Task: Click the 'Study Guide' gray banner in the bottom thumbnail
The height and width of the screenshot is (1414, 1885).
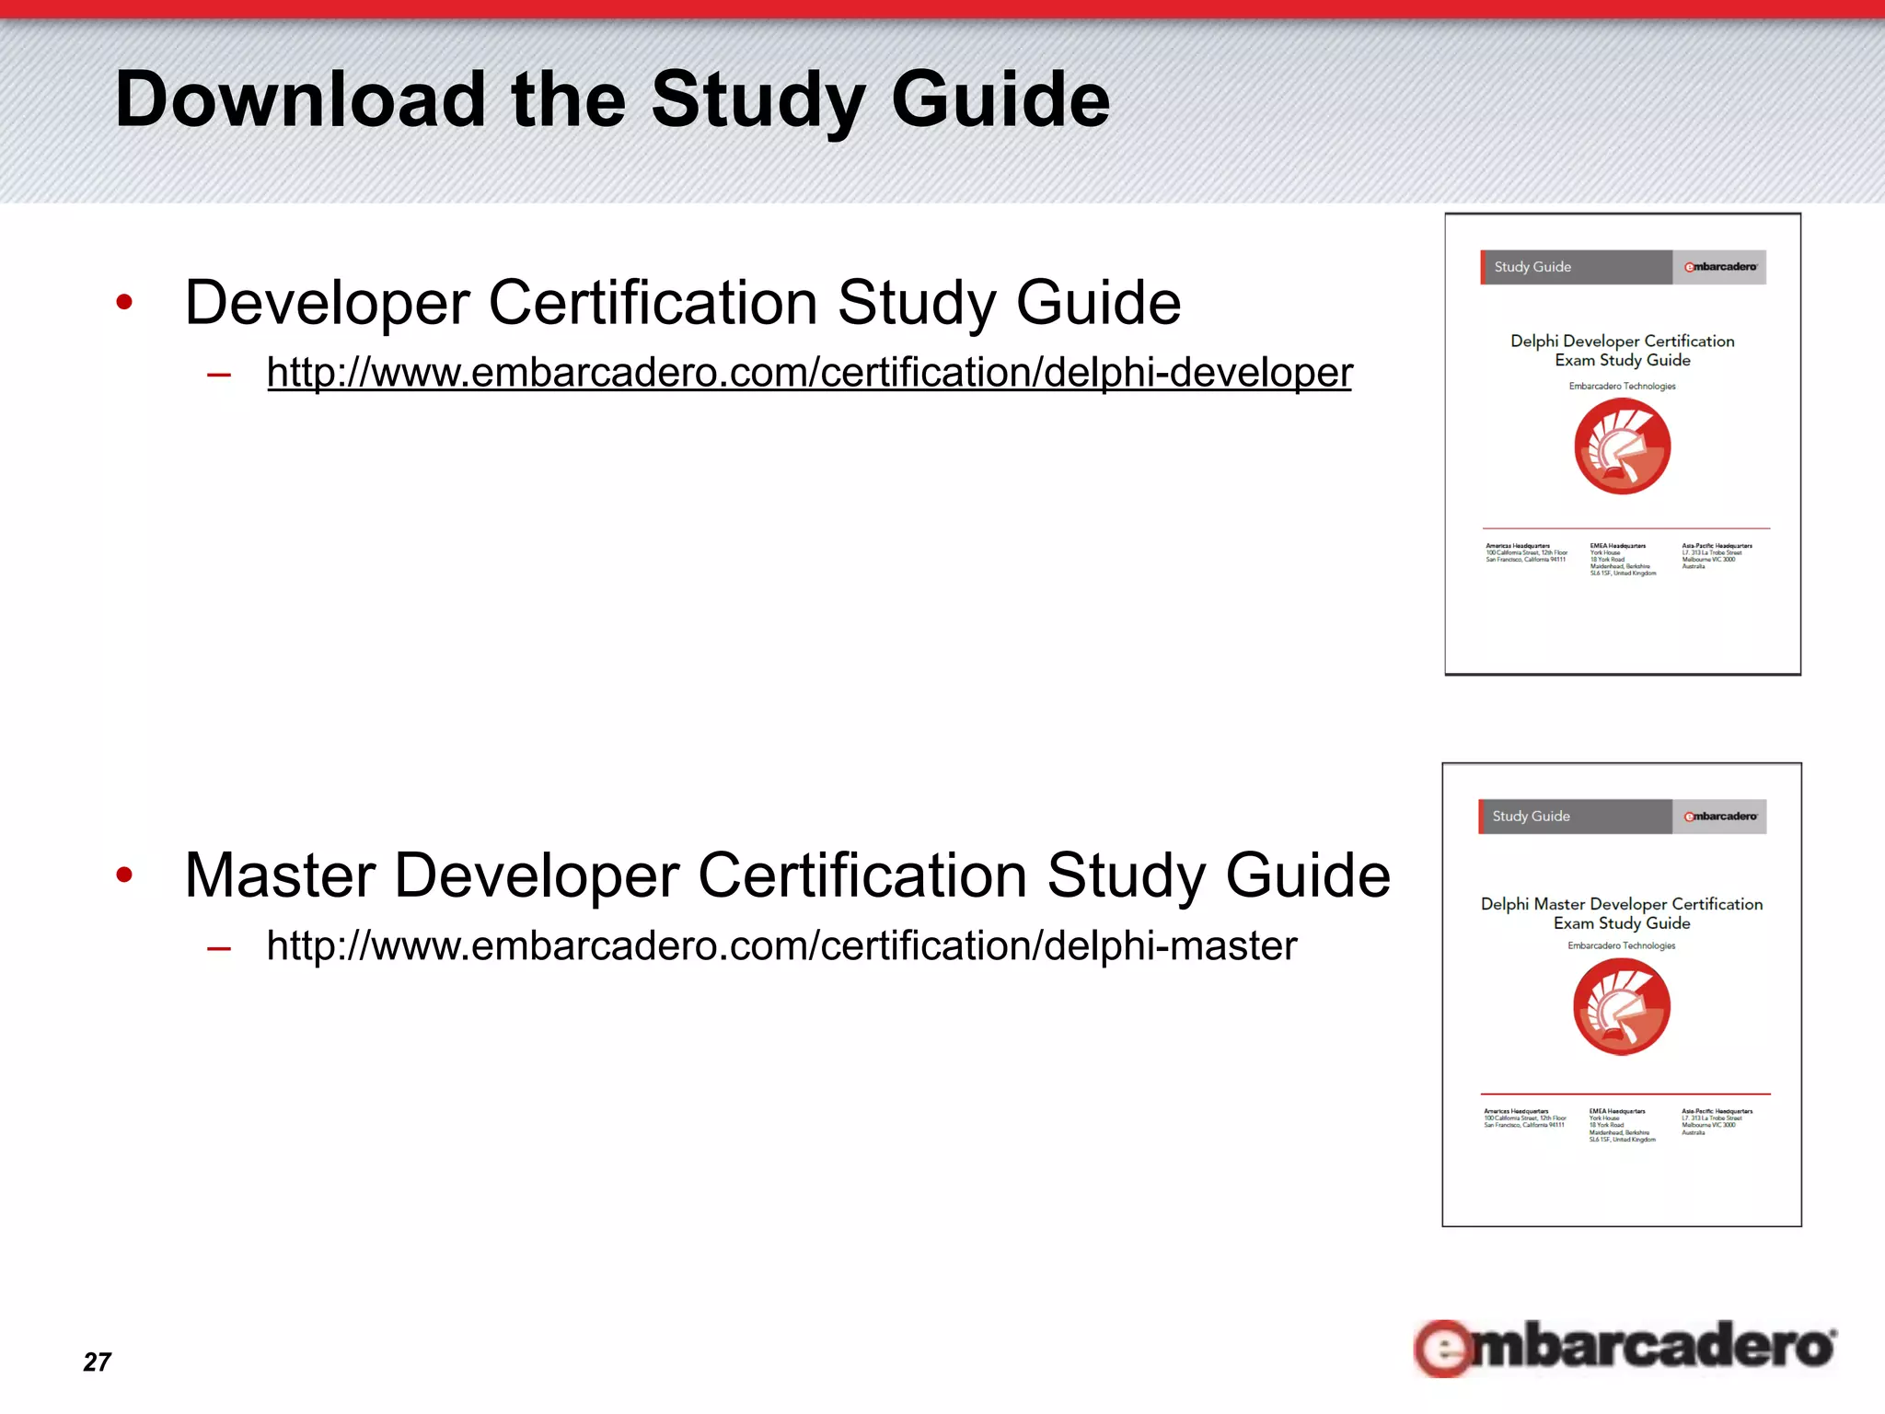Action: [x=1574, y=817]
